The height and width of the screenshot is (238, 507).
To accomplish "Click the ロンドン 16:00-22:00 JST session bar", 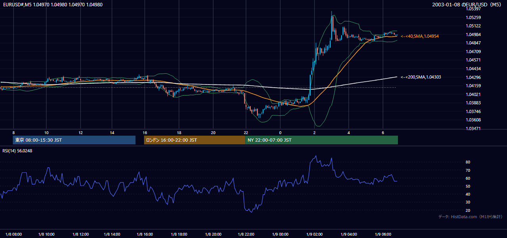I will click(x=194, y=140).
